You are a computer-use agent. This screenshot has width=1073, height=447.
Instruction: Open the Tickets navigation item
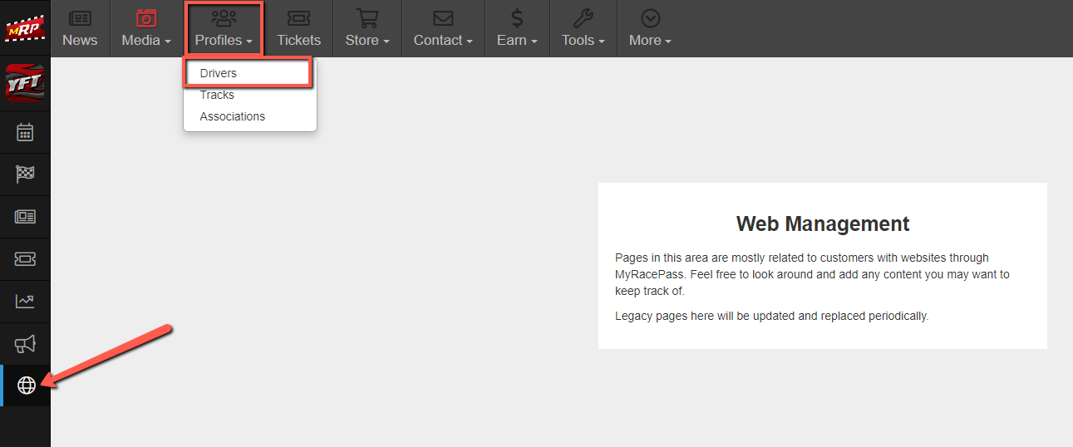pos(298,28)
